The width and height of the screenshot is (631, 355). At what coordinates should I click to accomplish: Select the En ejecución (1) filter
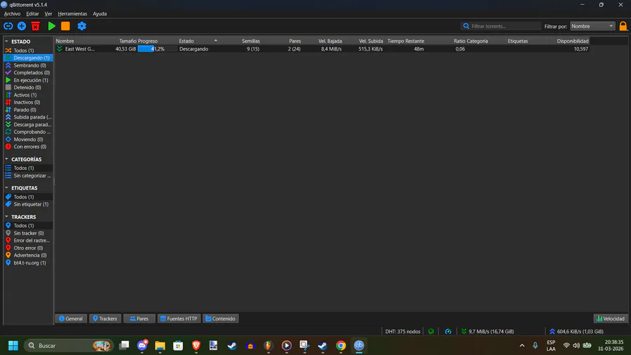click(x=28, y=80)
